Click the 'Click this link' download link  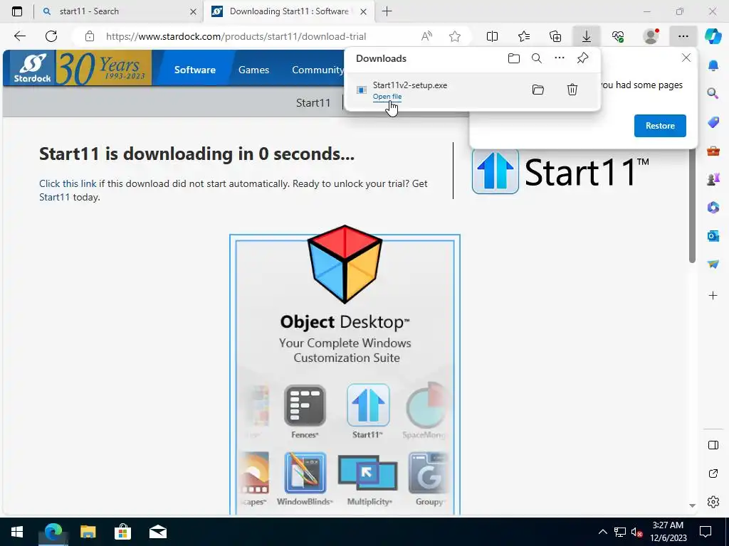(x=68, y=183)
